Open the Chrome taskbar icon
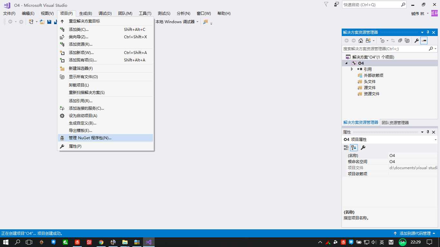 click(101, 242)
